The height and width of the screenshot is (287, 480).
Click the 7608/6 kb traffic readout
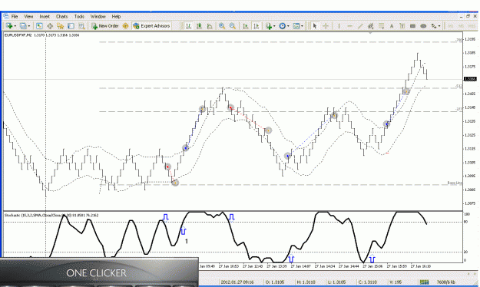click(445, 282)
